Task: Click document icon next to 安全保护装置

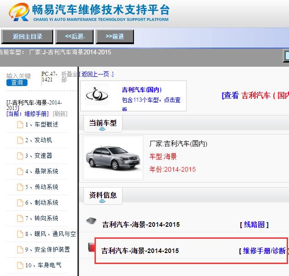Action: 20,249
